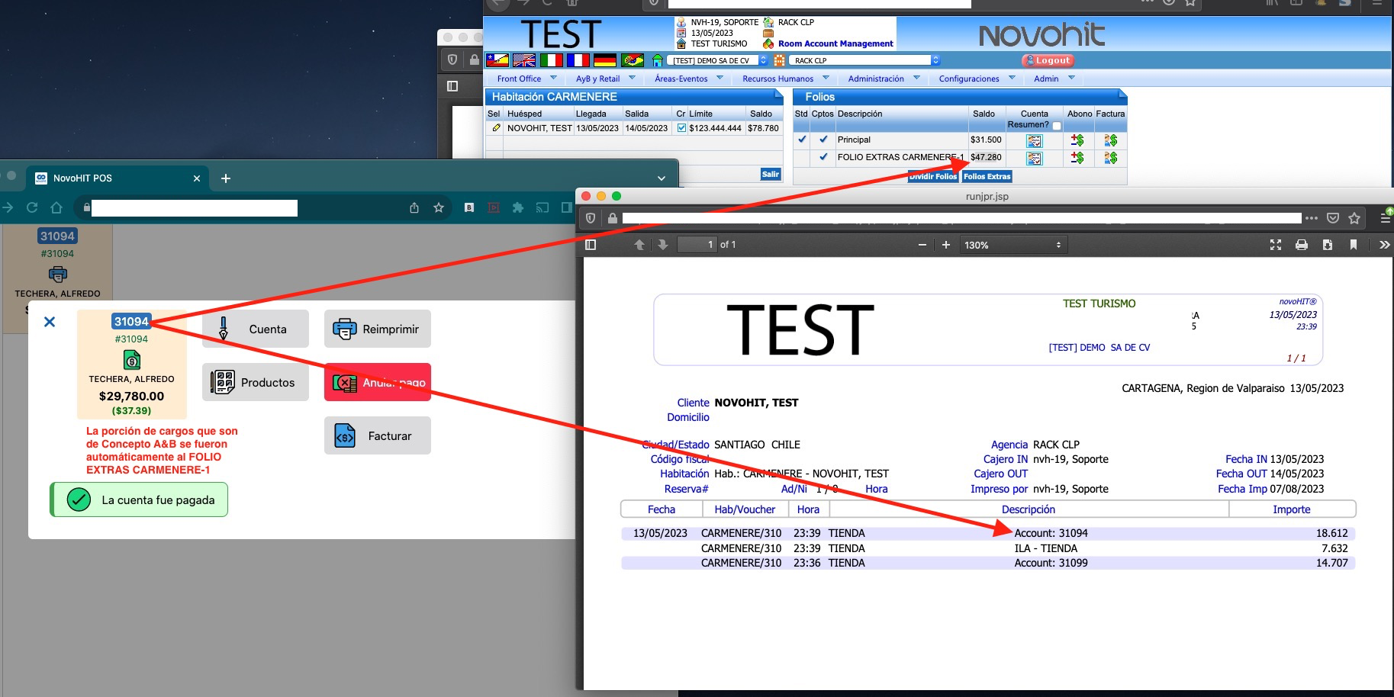Viewport: 1394px width, 697px height.
Task: Print the PDF document
Action: [x=1302, y=245]
